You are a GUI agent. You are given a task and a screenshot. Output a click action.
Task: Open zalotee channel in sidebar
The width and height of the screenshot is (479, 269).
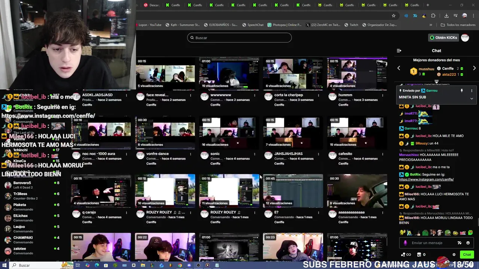32,251
